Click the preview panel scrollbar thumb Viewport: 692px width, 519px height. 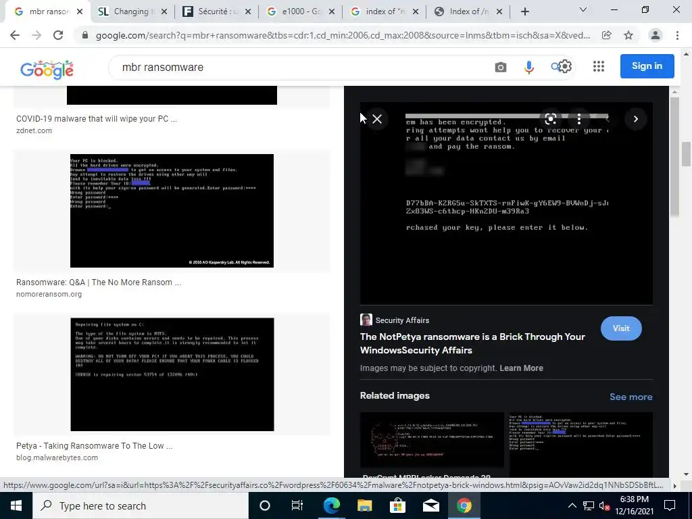[674, 156]
